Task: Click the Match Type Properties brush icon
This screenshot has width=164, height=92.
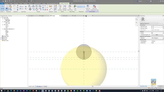Action: pos(18,10)
